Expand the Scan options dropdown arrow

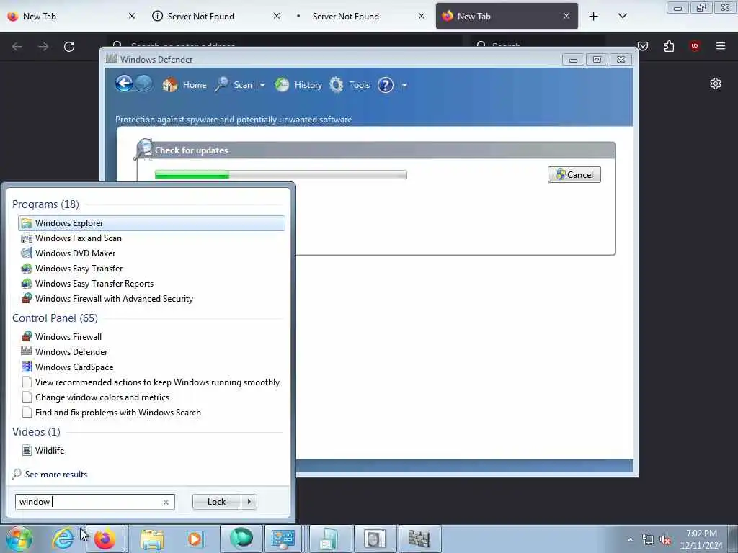[x=262, y=85]
